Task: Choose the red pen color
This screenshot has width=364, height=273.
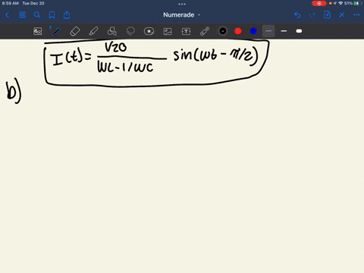Action: [238, 31]
